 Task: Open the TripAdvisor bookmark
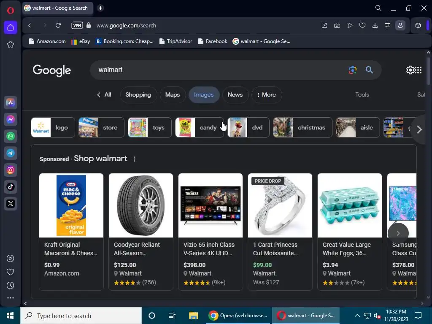click(176, 41)
